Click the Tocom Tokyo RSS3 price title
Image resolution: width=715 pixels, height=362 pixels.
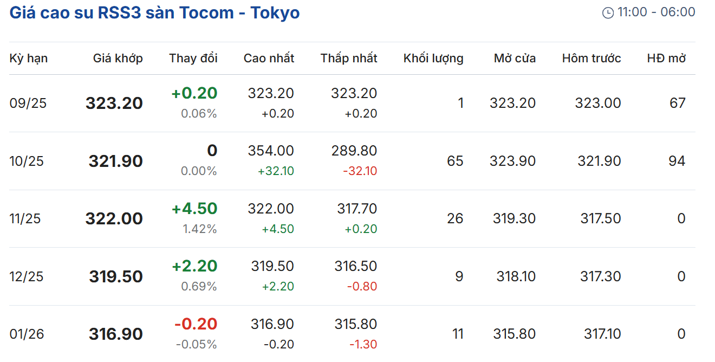[x=154, y=12]
